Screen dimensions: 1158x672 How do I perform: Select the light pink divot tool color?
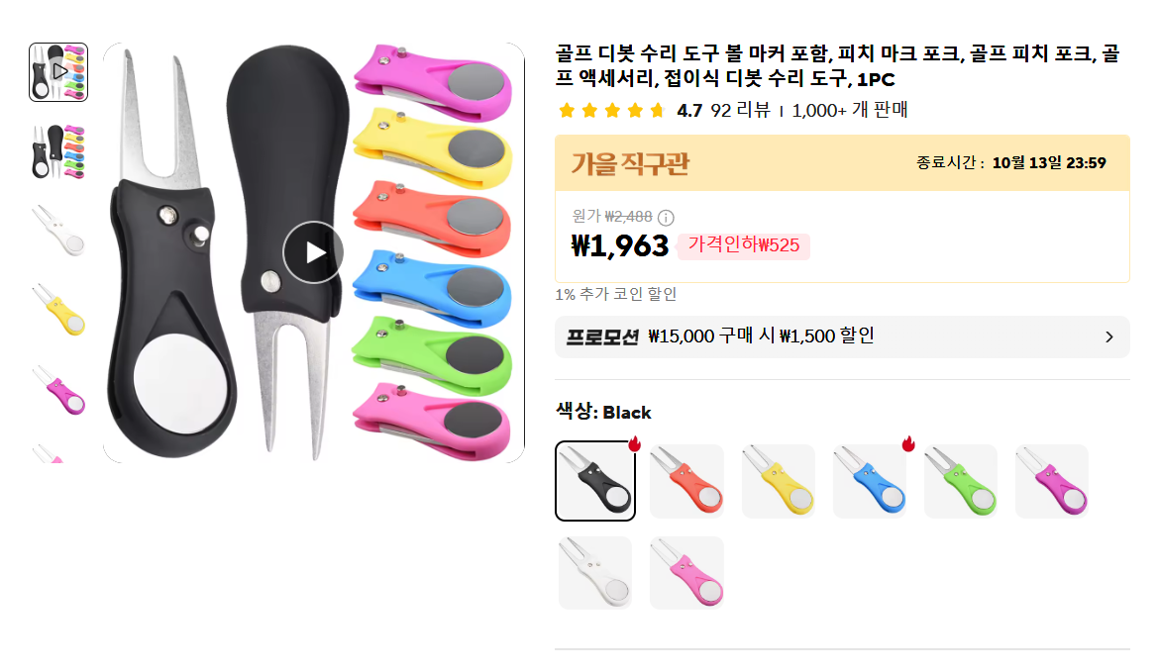(686, 572)
